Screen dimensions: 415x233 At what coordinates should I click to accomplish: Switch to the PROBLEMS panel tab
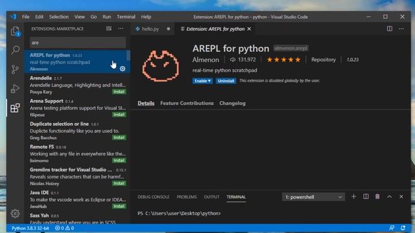point(187,197)
